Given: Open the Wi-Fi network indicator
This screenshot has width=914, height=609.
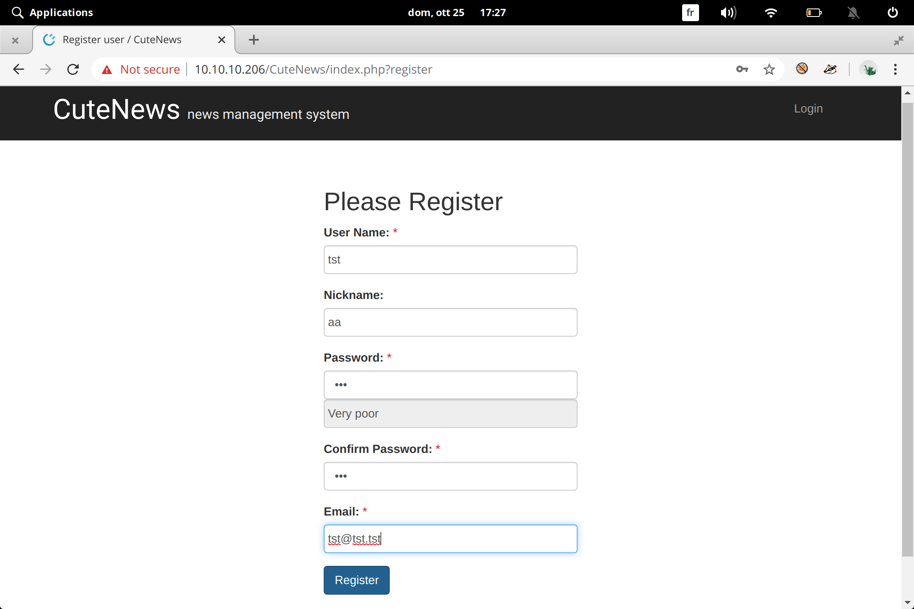Looking at the screenshot, I should click(x=771, y=13).
